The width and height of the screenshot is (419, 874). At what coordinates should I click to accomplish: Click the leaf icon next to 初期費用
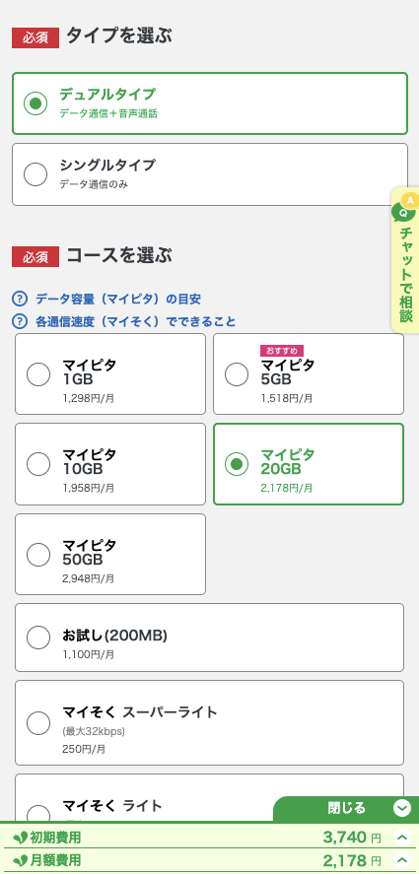20,838
